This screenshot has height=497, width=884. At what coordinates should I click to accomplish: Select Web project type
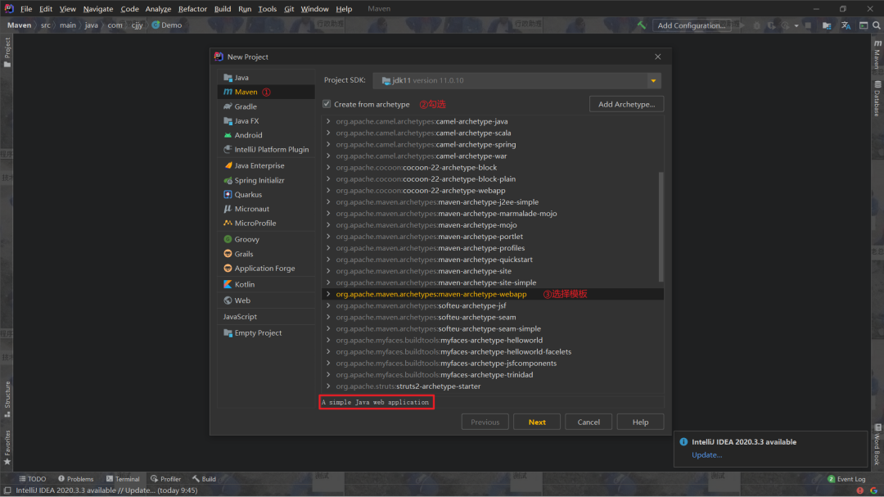pos(265,300)
